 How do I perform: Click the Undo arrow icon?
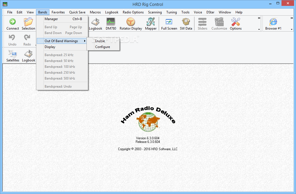pyautogui.click(x=12, y=37)
